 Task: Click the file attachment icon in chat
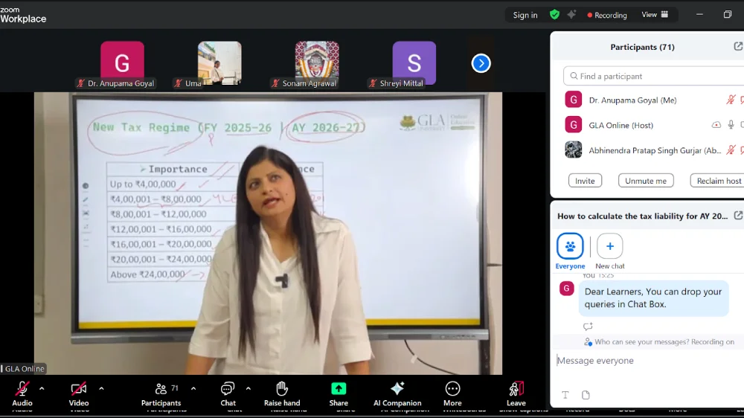pyautogui.click(x=586, y=395)
